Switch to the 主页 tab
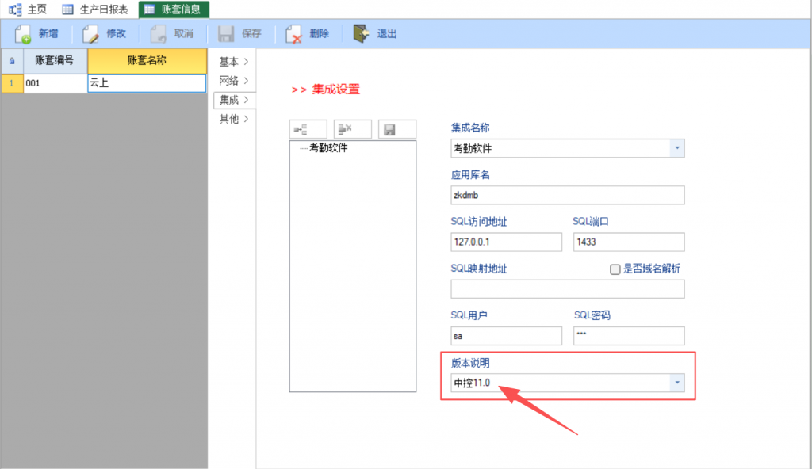812x469 pixels. [x=29, y=10]
